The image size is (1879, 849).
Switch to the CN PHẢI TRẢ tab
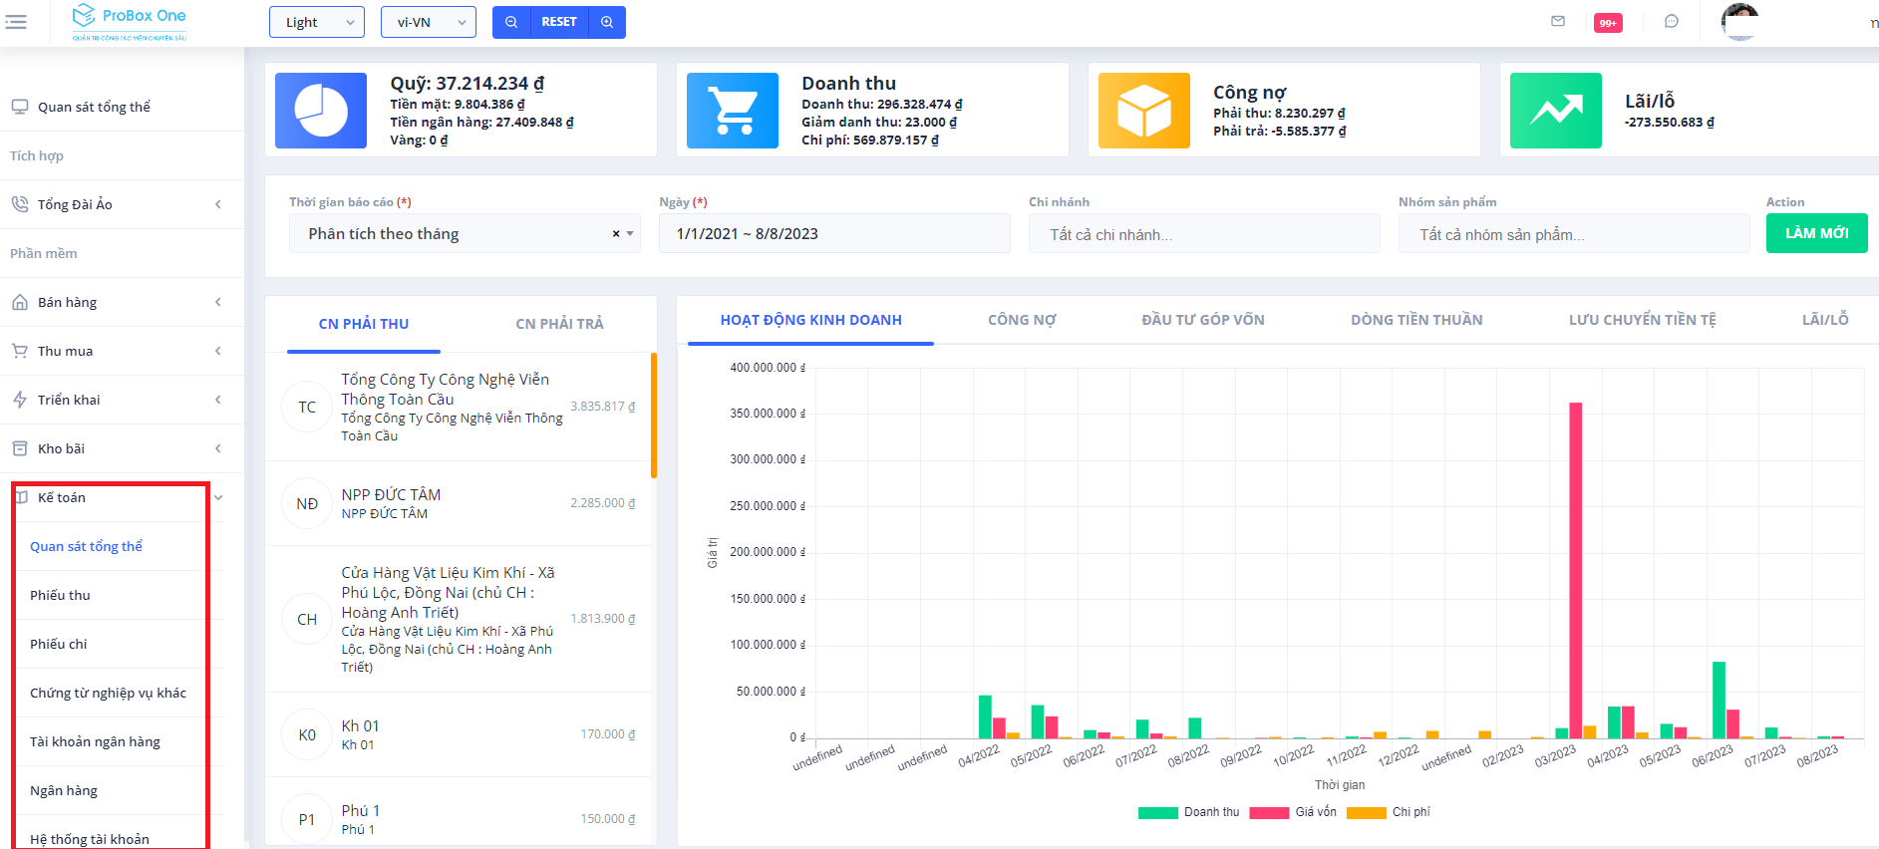559,324
